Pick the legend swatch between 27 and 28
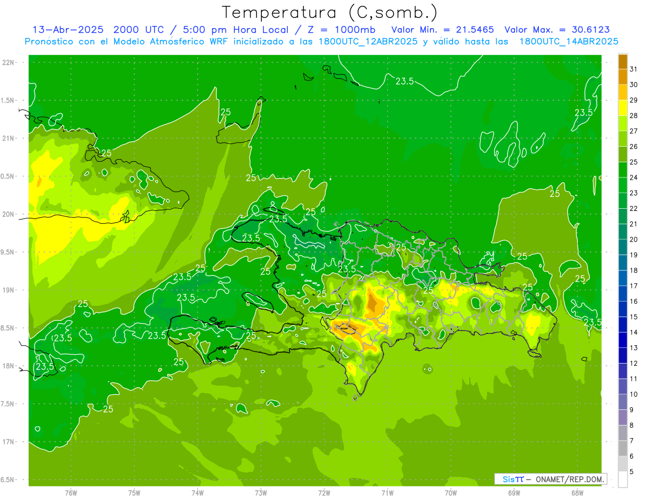The width and height of the screenshot is (648, 500). [x=623, y=124]
